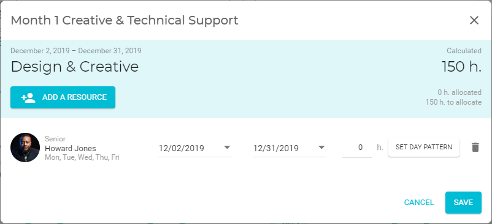Focus the hours input showing 0
The height and width of the screenshot is (224, 492).
[x=357, y=147]
